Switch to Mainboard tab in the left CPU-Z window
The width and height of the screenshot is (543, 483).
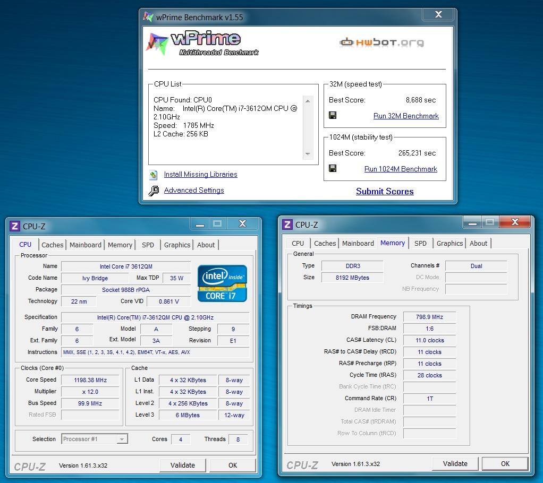coord(85,245)
